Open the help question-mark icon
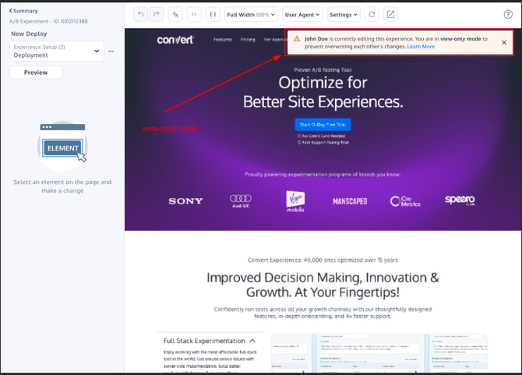The height and width of the screenshot is (375, 522). point(508,14)
